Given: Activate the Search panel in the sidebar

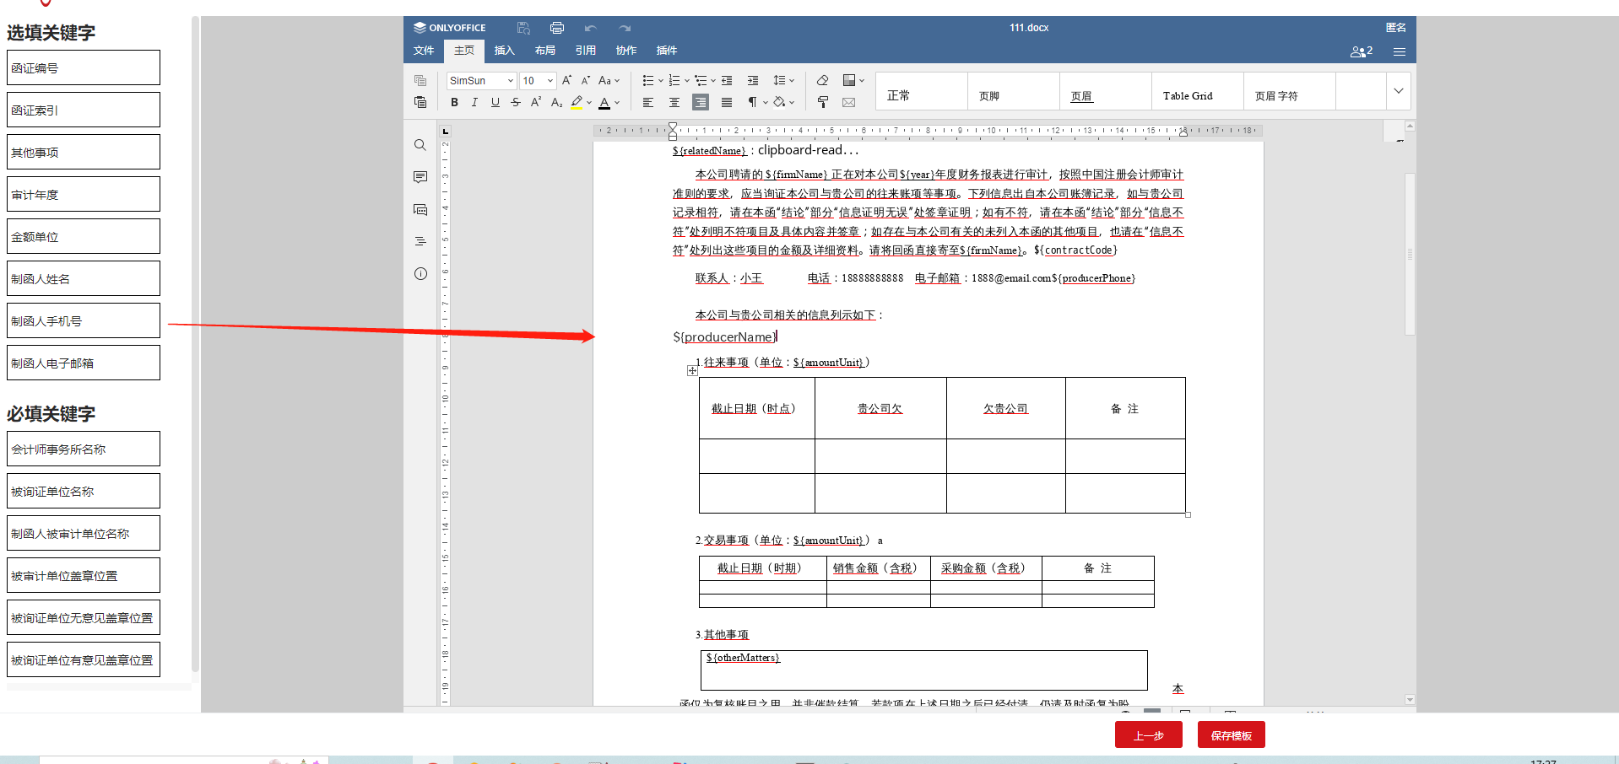Looking at the screenshot, I should click(x=420, y=145).
